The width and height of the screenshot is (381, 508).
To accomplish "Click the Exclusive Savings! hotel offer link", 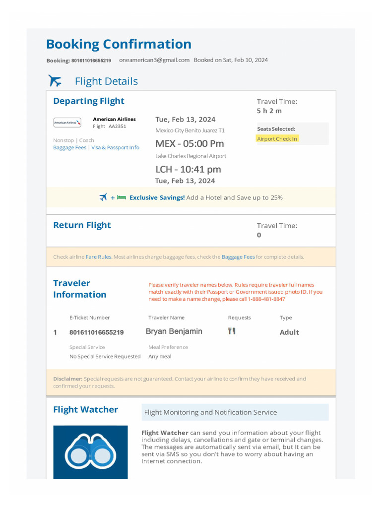I will pyautogui.click(x=157, y=197).
